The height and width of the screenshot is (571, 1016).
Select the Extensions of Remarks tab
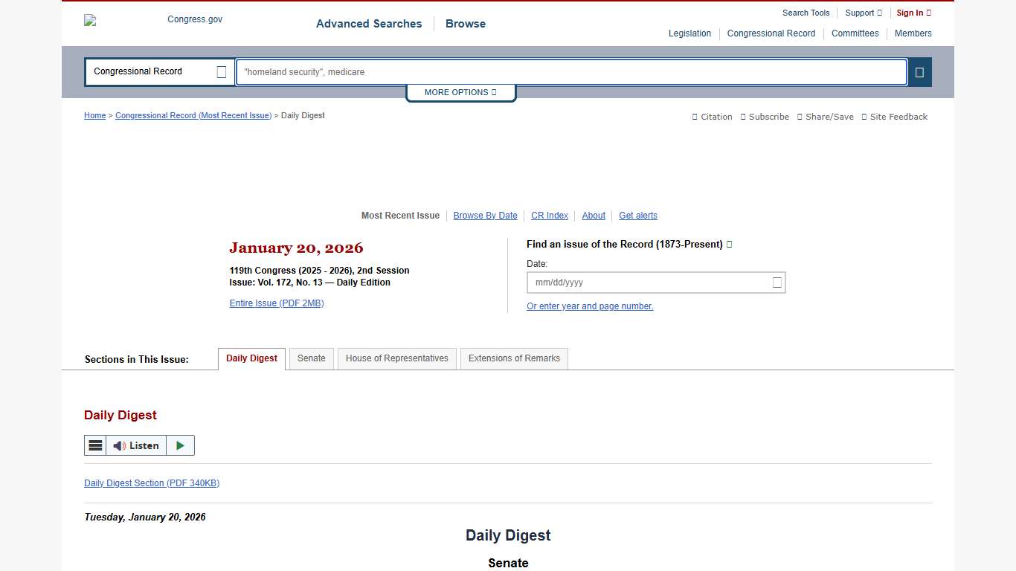click(x=514, y=358)
